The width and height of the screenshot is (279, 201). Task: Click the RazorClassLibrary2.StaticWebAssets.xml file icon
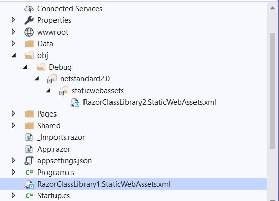coord(75,103)
